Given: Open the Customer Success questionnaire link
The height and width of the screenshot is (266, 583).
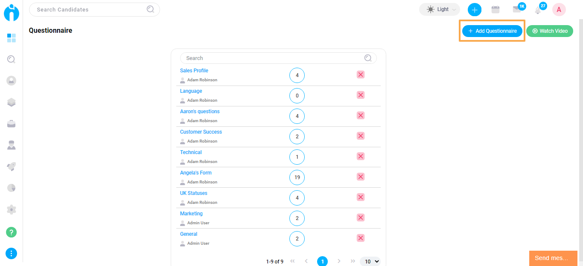Looking at the screenshot, I should click(x=201, y=132).
